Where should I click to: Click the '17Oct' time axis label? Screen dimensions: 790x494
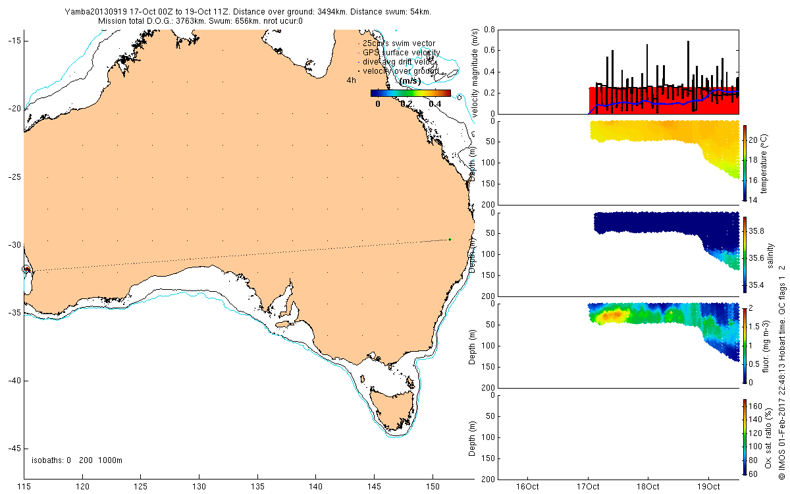point(588,487)
